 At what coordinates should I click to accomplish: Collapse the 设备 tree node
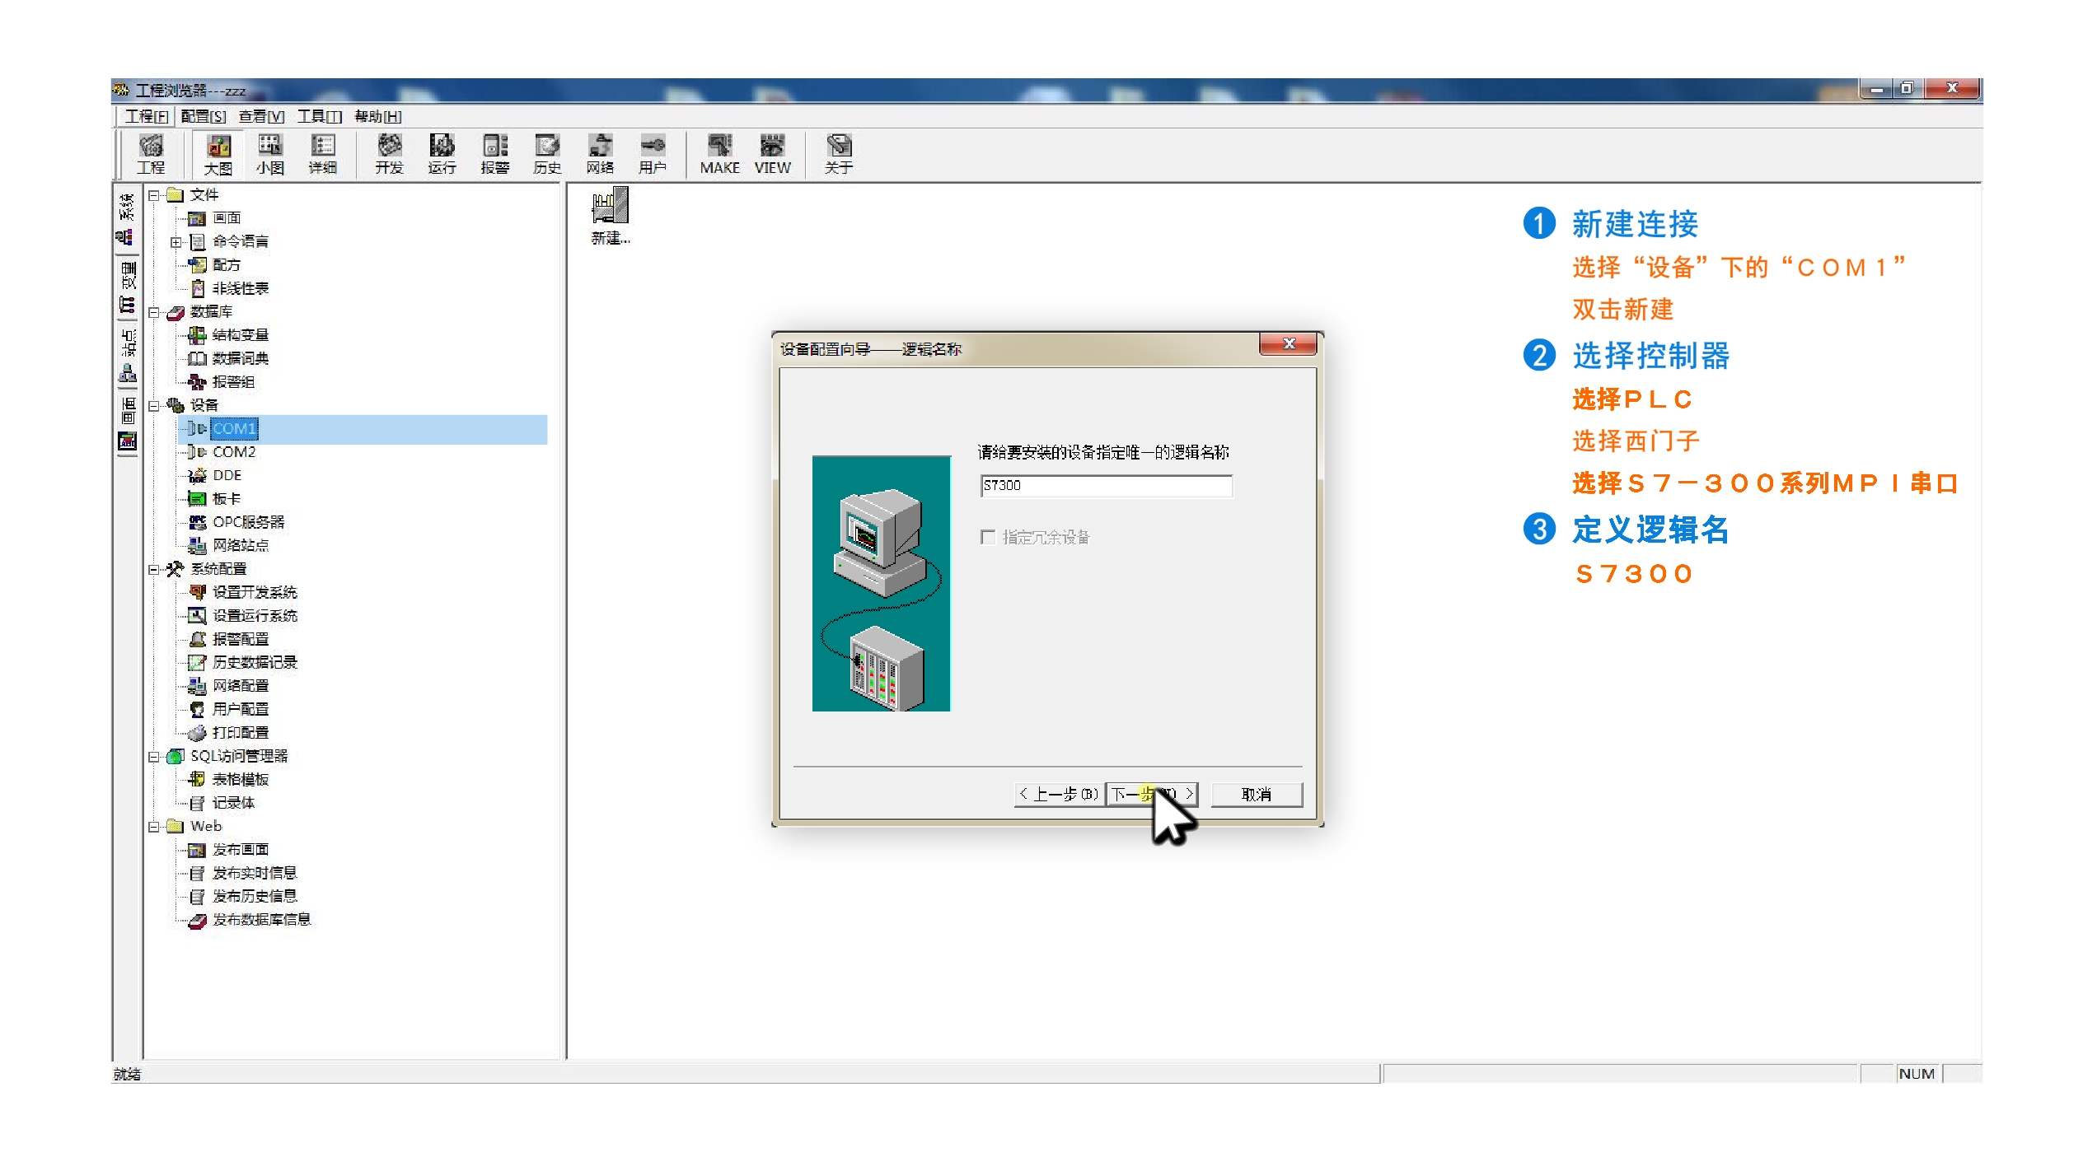154,406
